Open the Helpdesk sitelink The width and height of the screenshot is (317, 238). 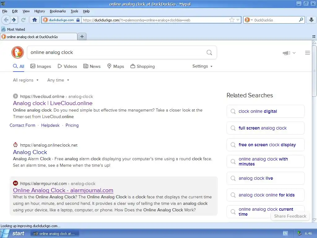coord(50,125)
